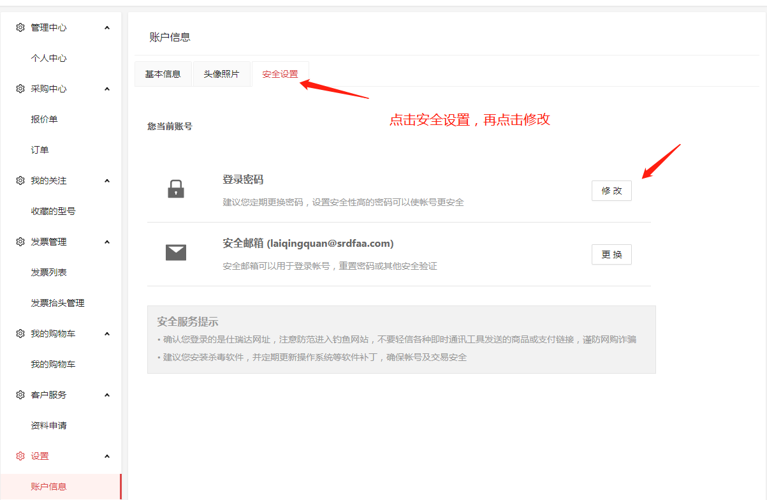767x500 pixels.
Task: Open 发票抬头管理 in the sidebar
Action: click(57, 303)
